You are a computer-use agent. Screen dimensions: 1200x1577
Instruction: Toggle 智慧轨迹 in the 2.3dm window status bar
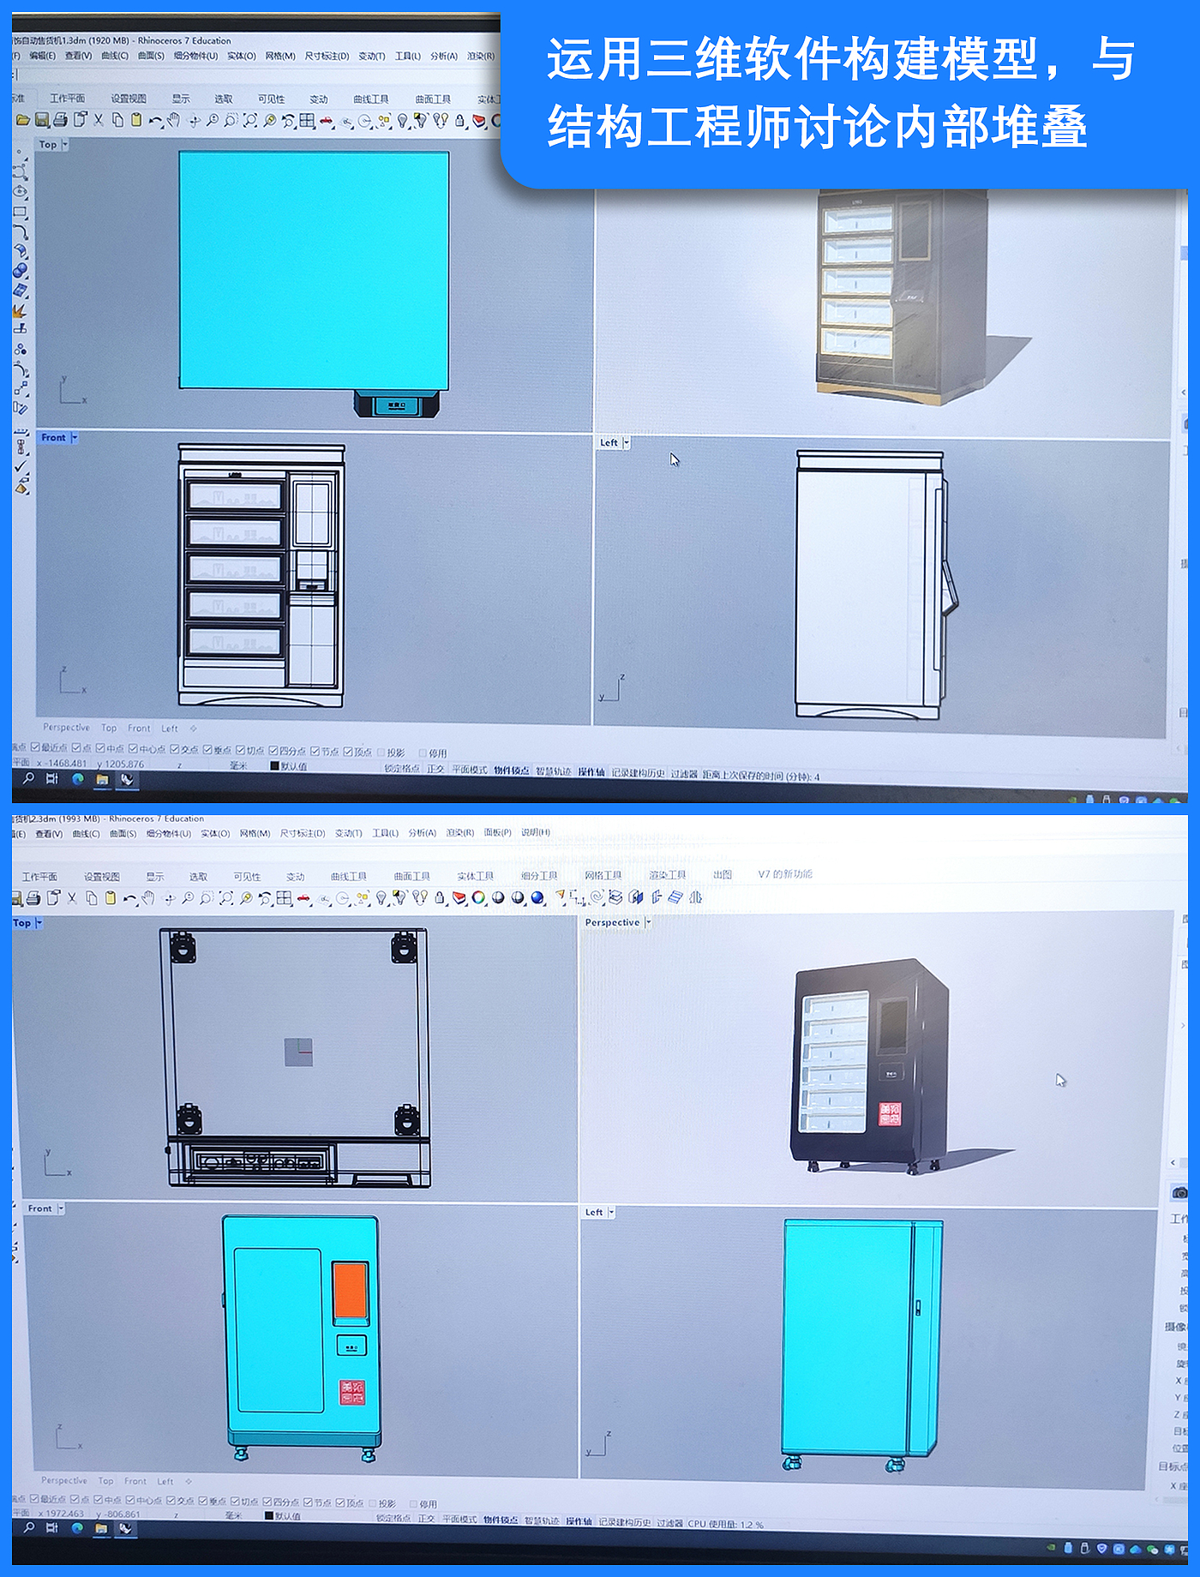tap(542, 1520)
